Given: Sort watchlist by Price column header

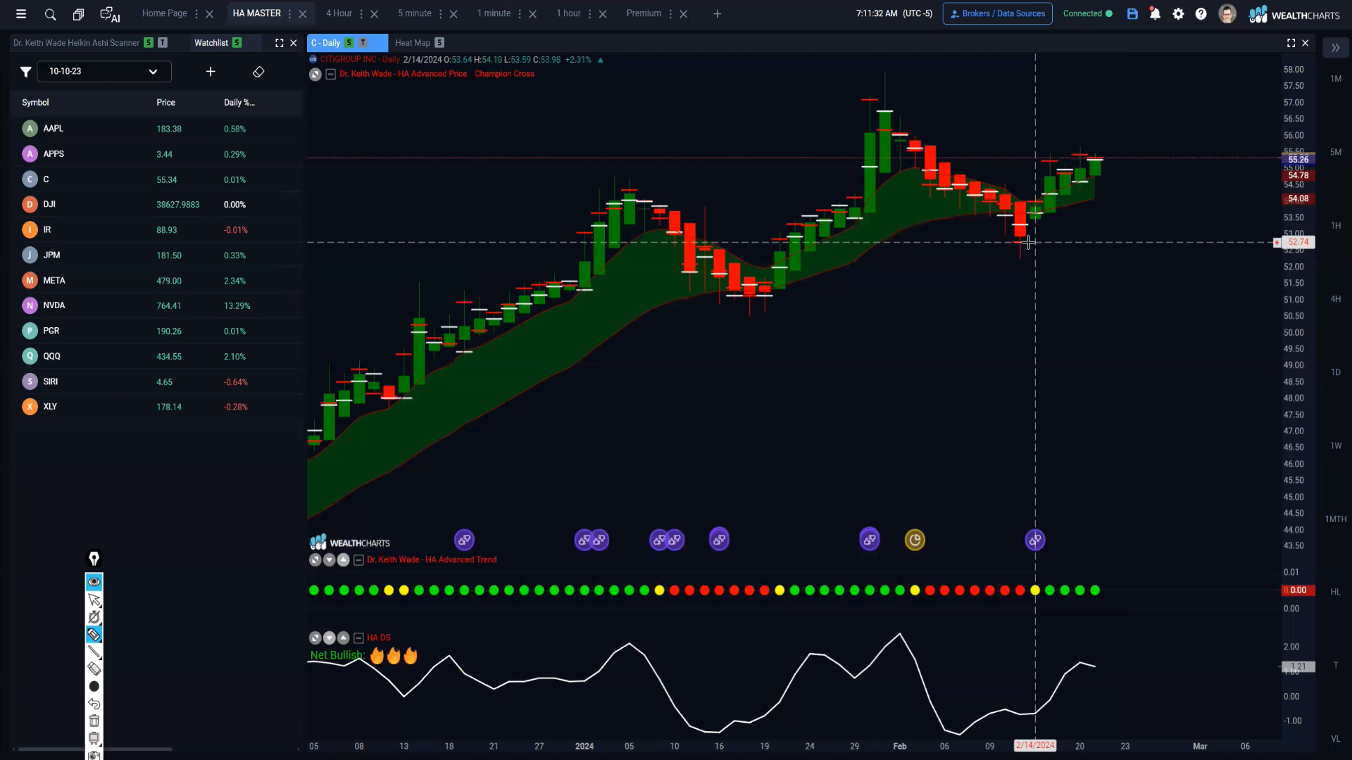Looking at the screenshot, I should pos(165,103).
